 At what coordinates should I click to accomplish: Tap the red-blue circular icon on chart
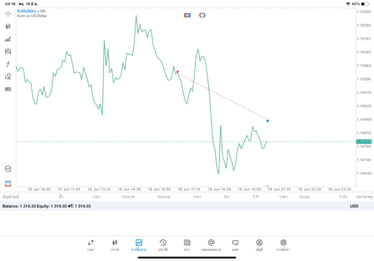click(202, 15)
